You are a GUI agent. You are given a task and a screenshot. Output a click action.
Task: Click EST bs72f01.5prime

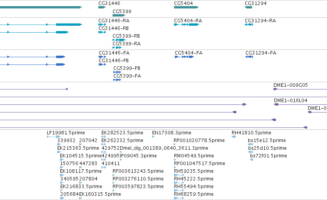[x=269, y=156]
